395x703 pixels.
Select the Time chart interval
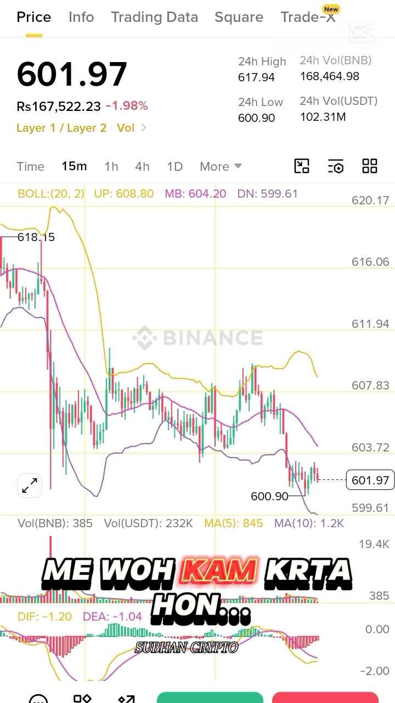pos(30,166)
